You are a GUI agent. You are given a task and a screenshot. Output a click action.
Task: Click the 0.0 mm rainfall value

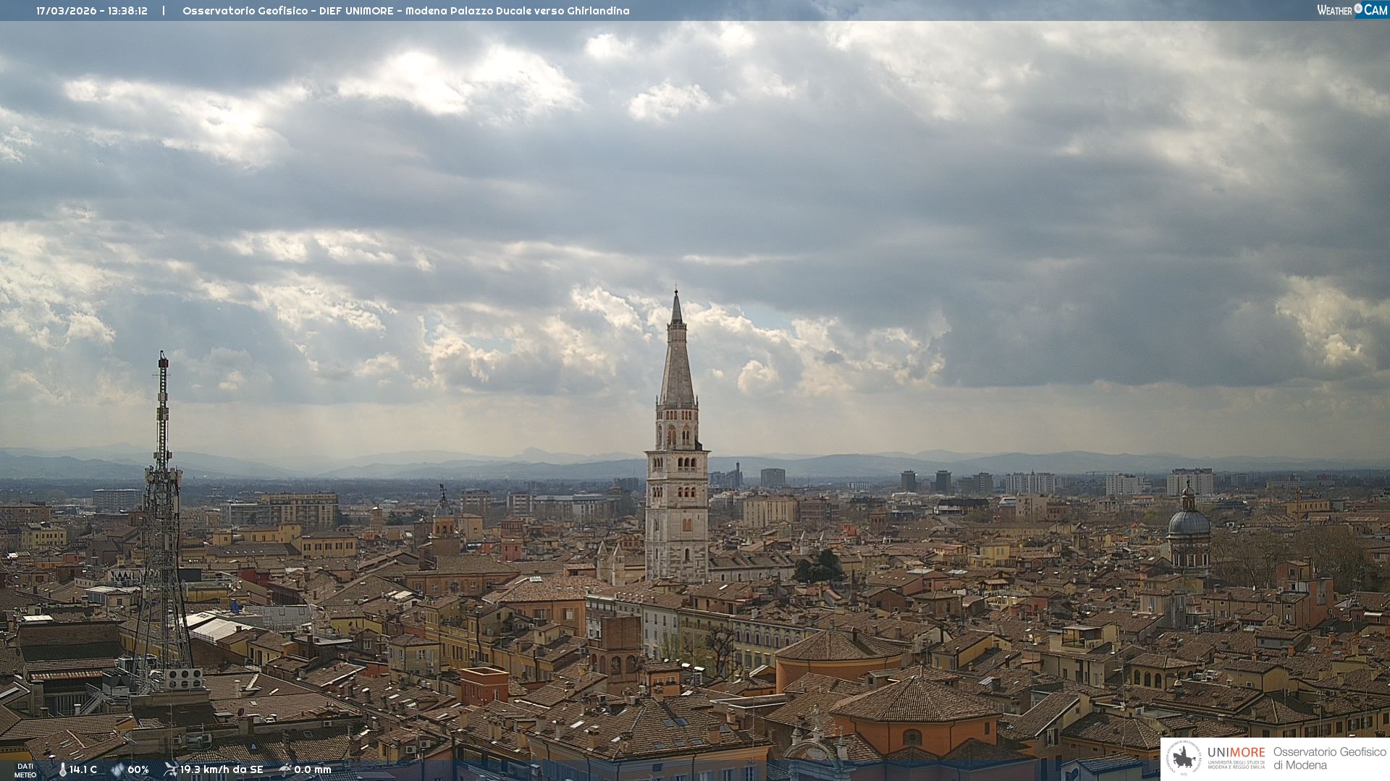click(x=313, y=769)
